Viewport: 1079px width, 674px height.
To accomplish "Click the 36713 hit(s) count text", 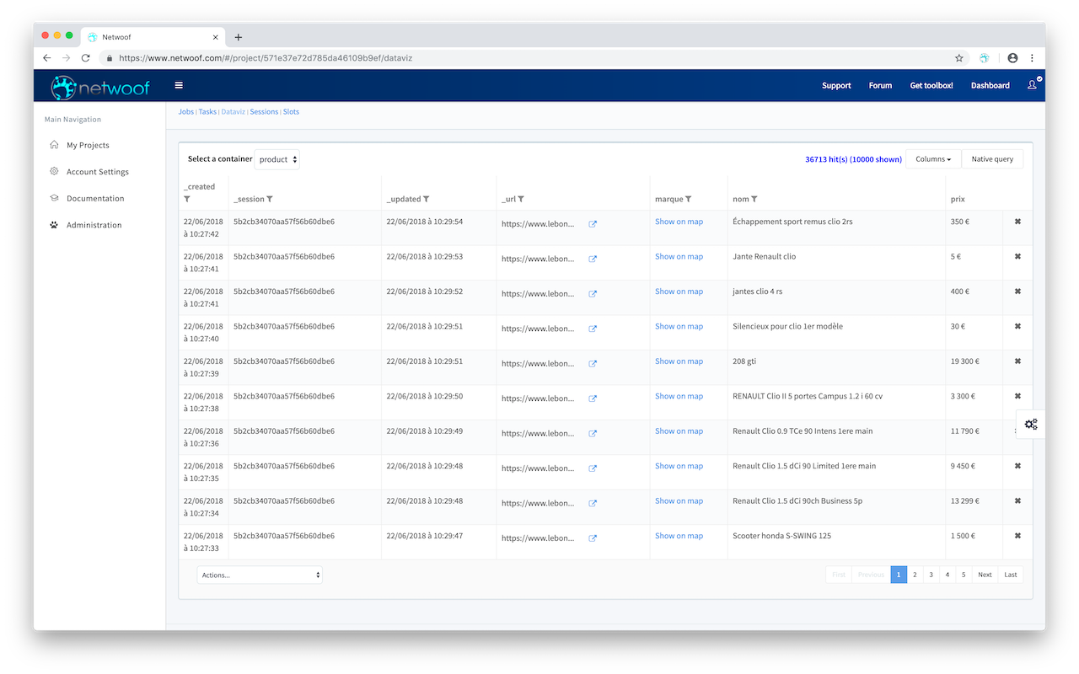I will 853,159.
